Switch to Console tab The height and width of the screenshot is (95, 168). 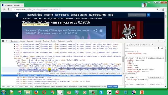(22, 41)
